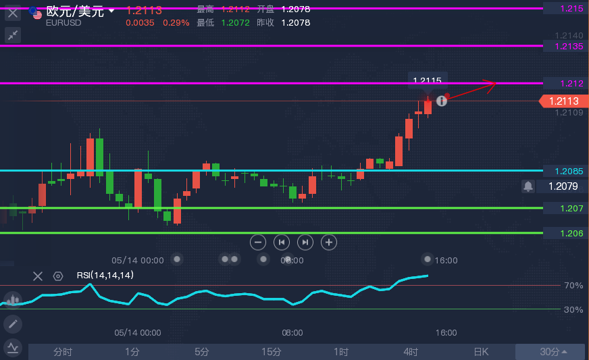This screenshot has height=360, width=589.
Task: Open the drawing pencil tool
Action: coord(13,324)
